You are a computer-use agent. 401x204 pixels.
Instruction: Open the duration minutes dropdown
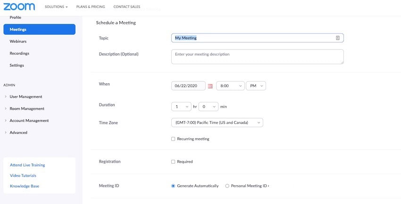click(209, 107)
